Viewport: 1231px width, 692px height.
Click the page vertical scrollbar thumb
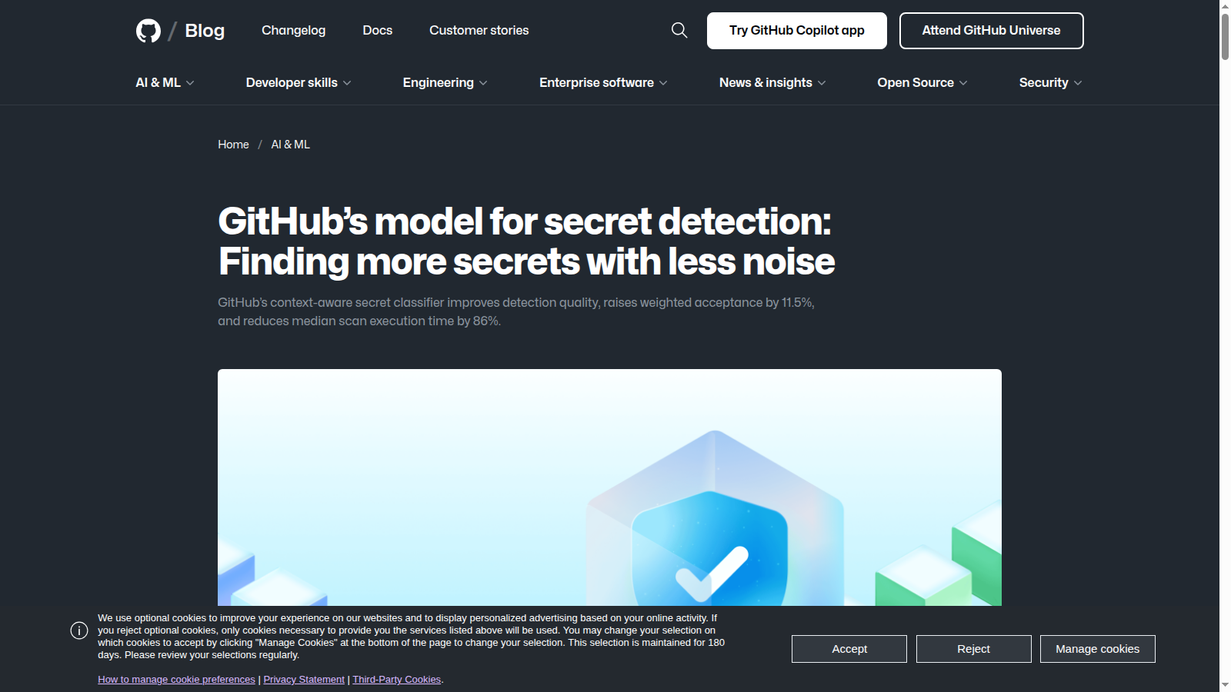(1225, 36)
